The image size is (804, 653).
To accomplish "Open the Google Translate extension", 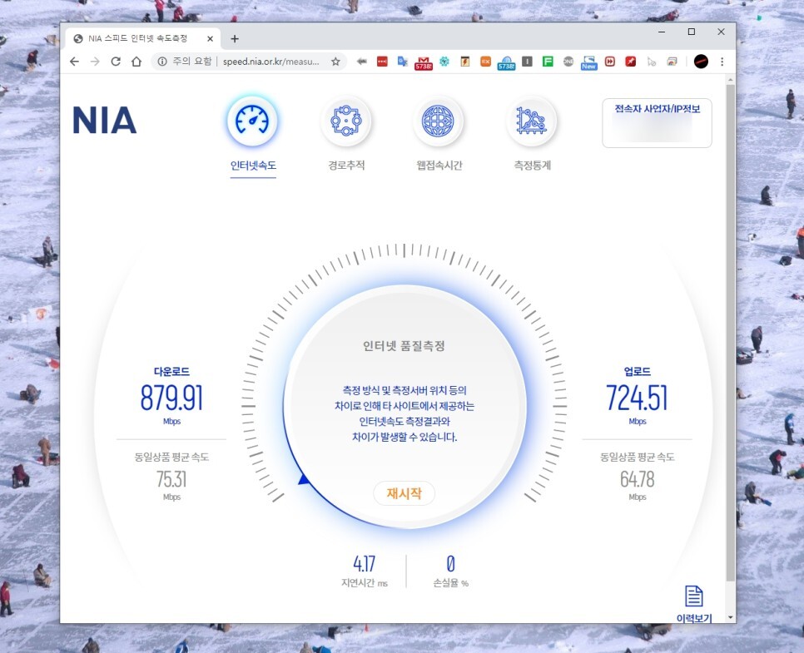I will [403, 62].
